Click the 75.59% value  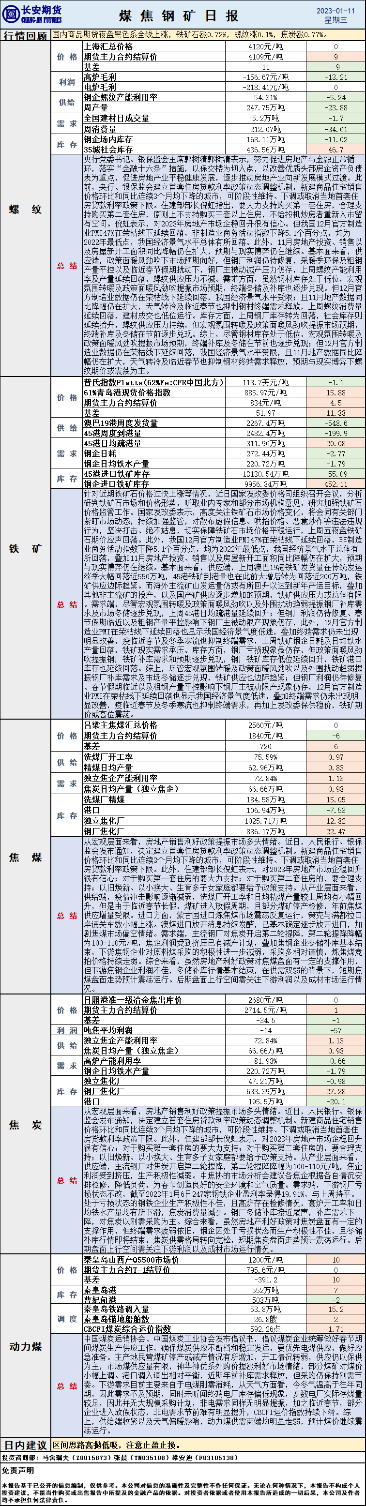(265, 757)
